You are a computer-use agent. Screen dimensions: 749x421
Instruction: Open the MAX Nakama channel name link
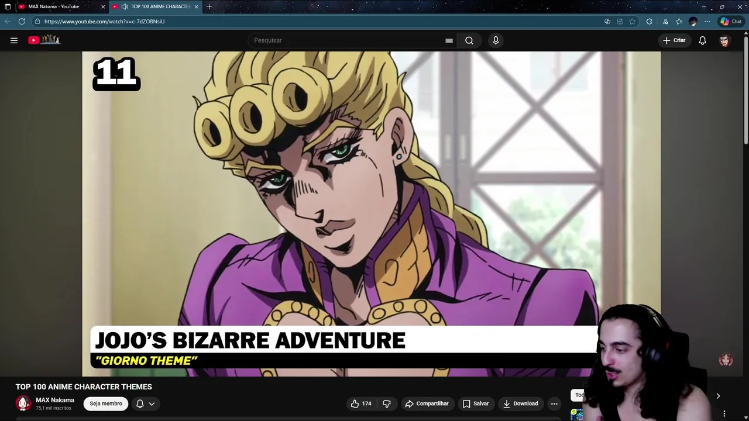55,400
